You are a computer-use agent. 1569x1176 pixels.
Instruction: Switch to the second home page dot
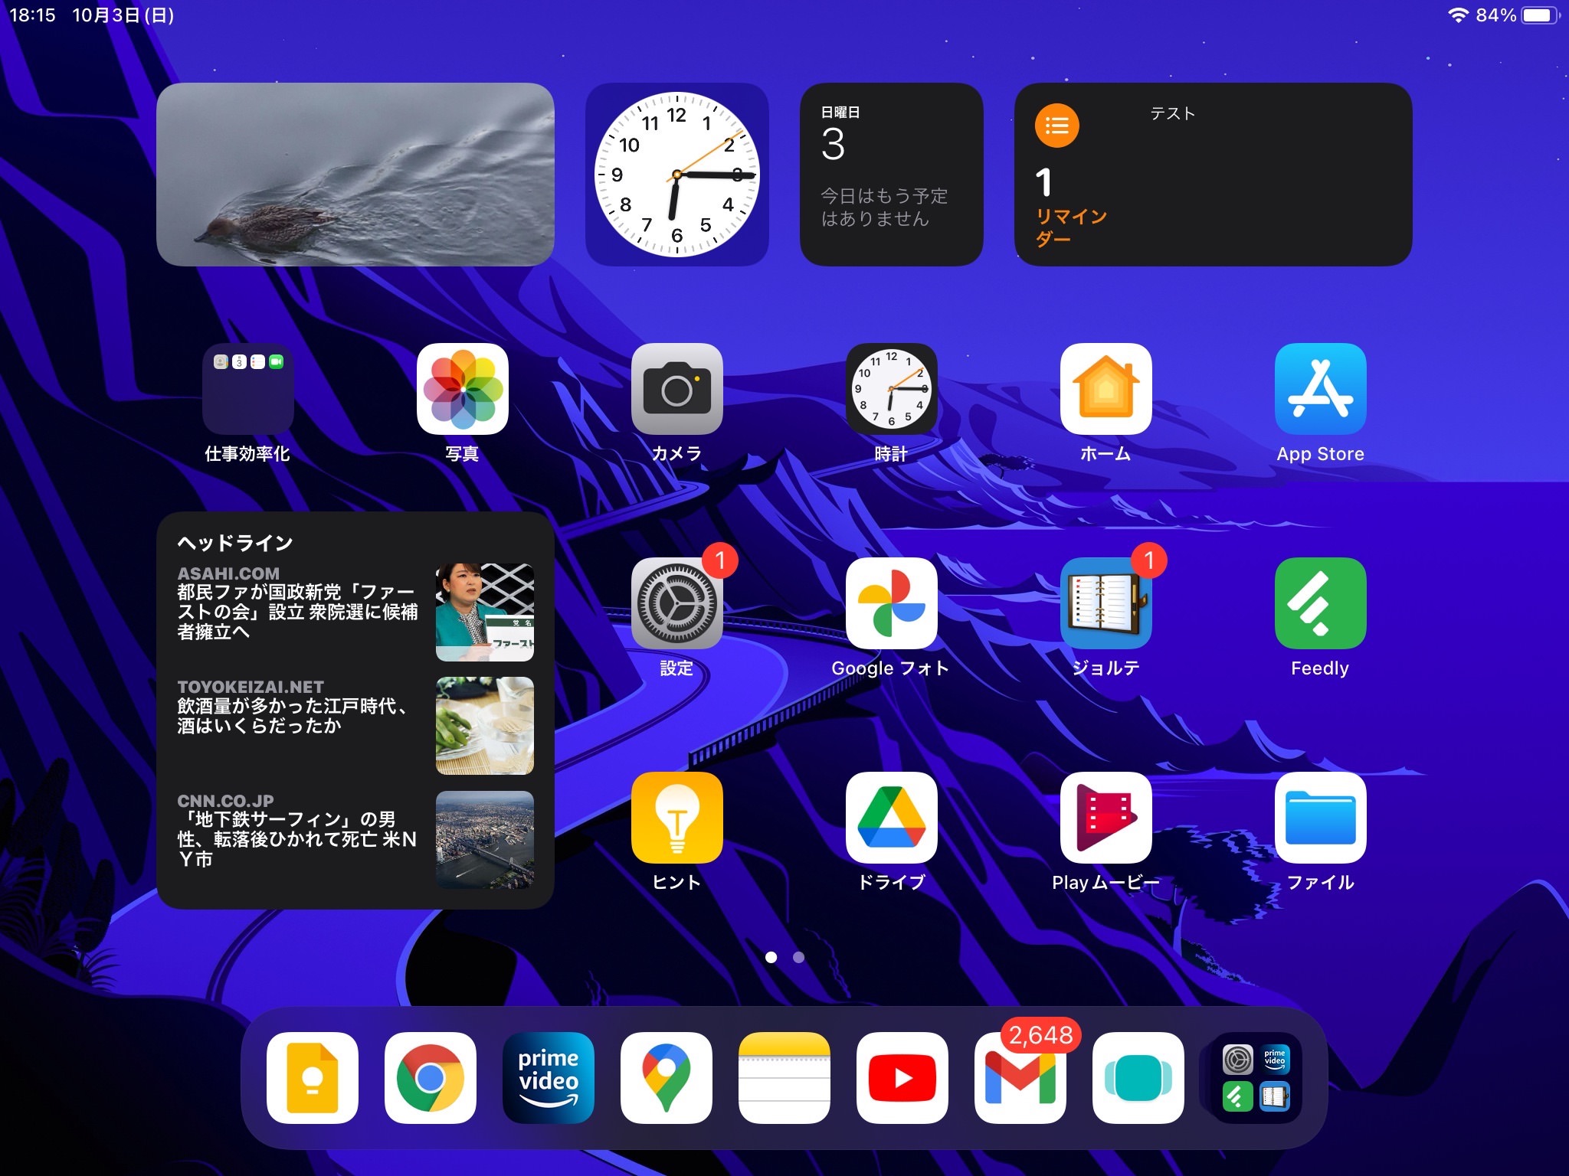coord(798,957)
